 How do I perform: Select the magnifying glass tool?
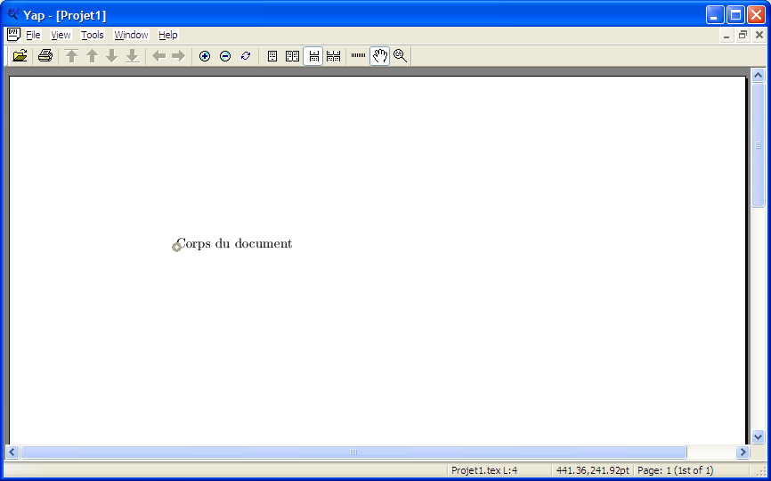tap(401, 56)
